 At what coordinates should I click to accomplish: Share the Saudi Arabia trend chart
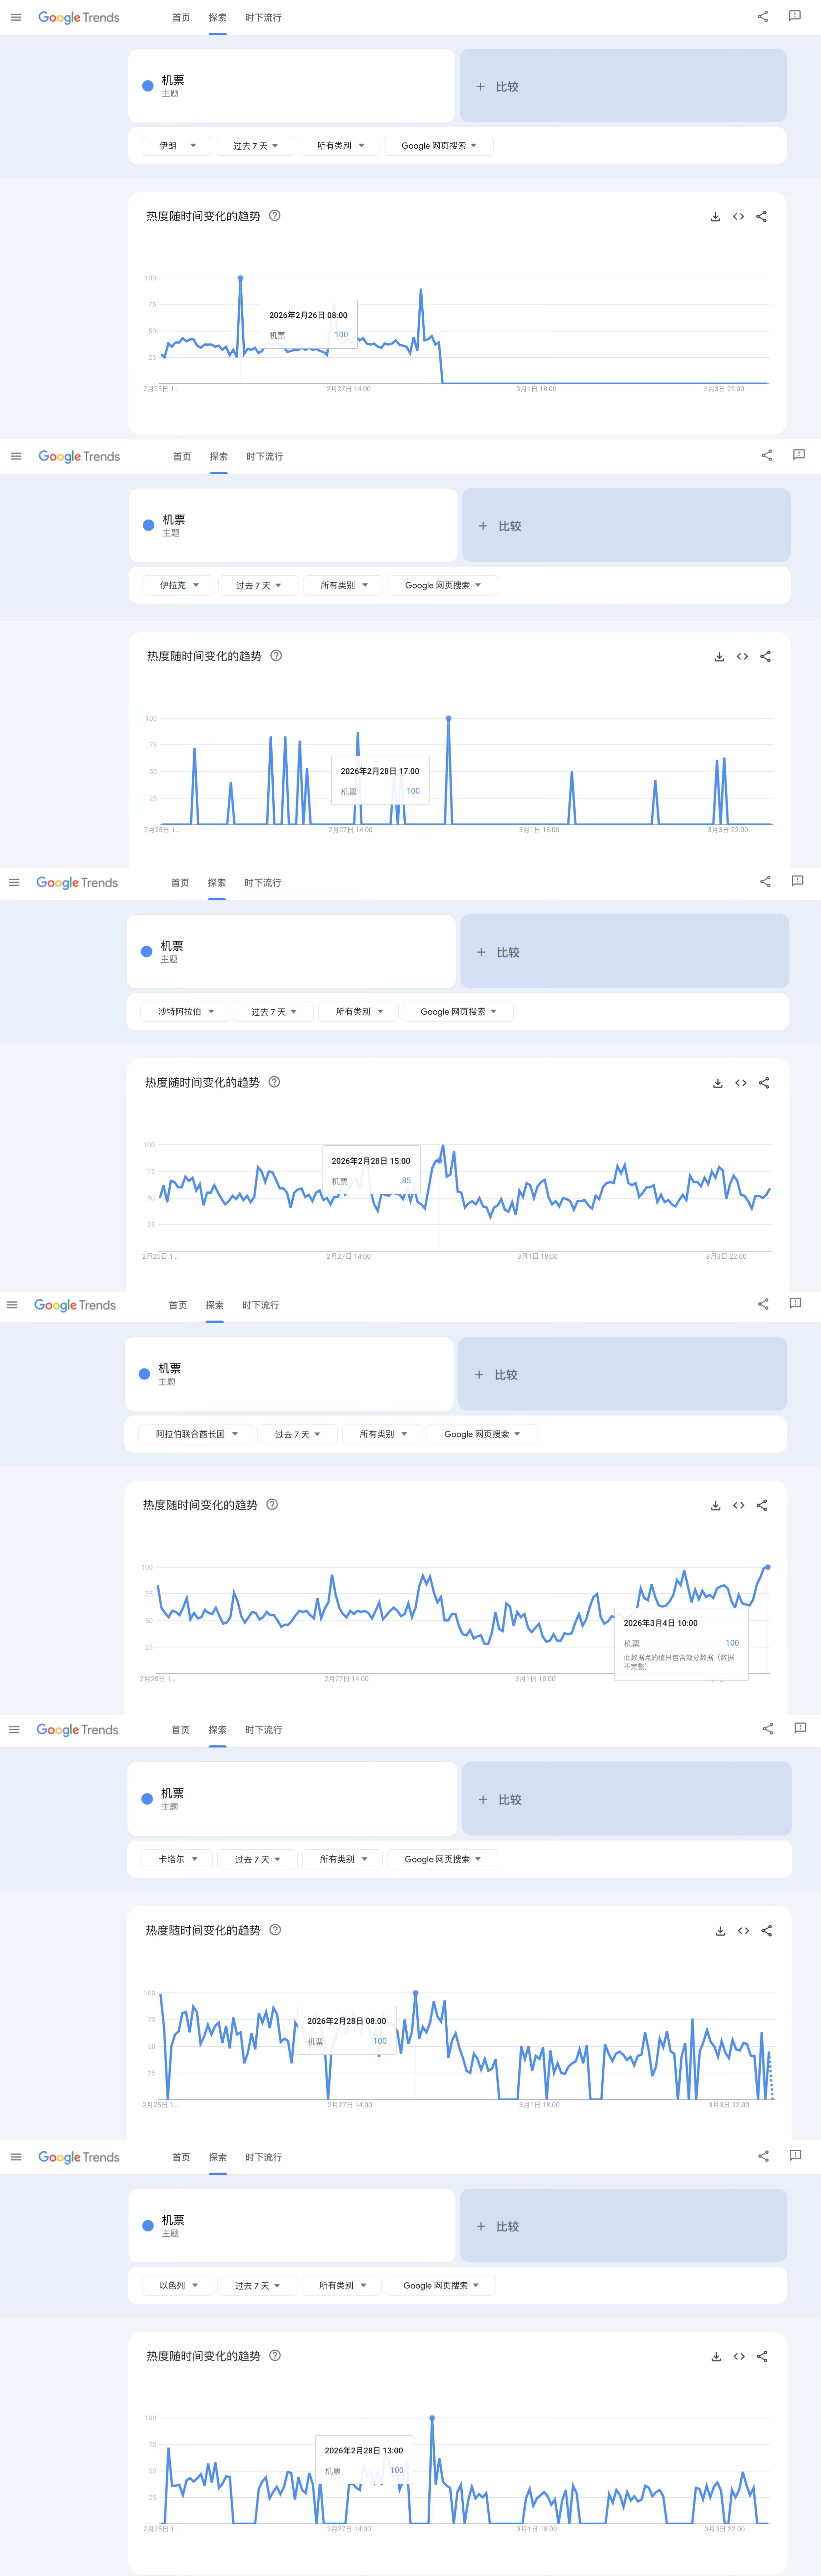point(764,1083)
